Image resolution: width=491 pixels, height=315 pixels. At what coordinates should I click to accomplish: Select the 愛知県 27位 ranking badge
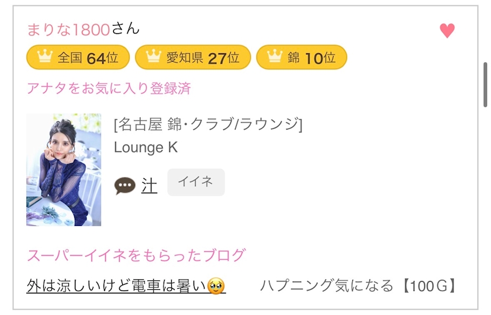point(193,57)
